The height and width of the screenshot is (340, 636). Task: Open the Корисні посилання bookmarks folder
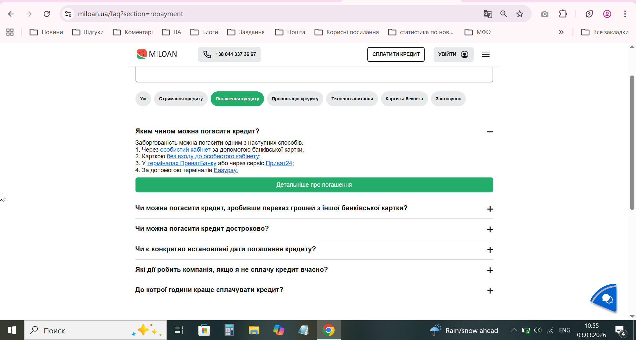346,32
